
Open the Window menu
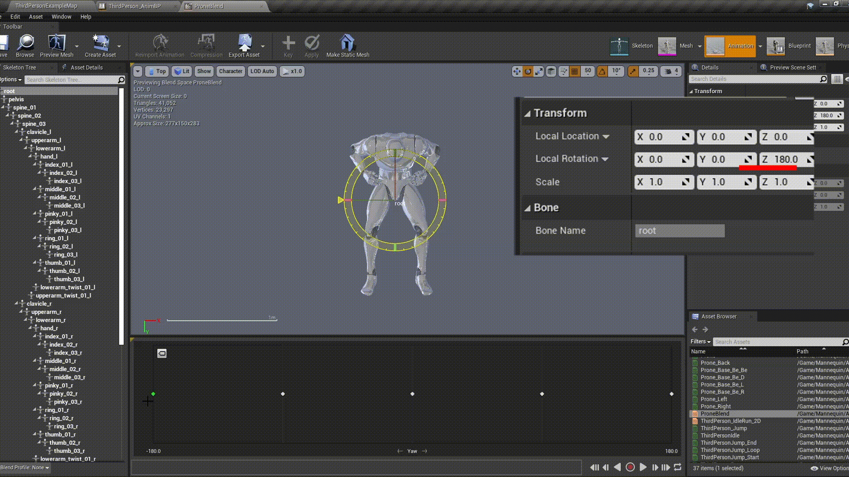61,17
